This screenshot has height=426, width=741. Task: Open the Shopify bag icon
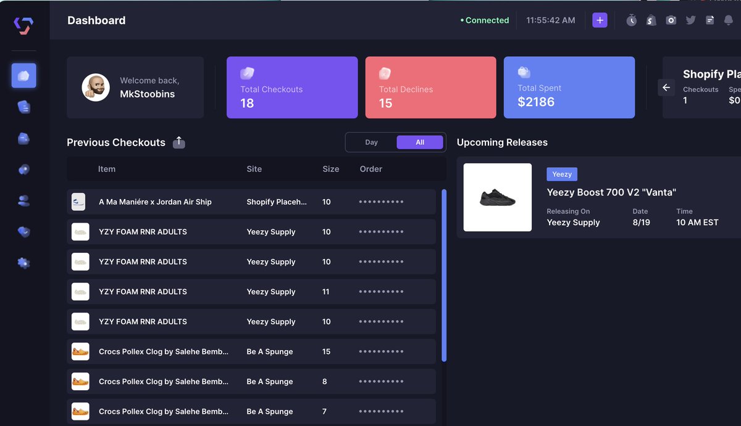(x=651, y=20)
